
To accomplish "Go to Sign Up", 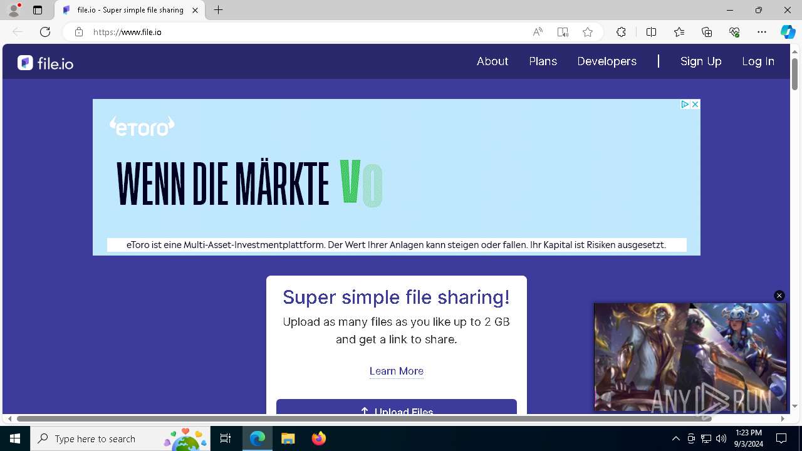I will pyautogui.click(x=701, y=61).
